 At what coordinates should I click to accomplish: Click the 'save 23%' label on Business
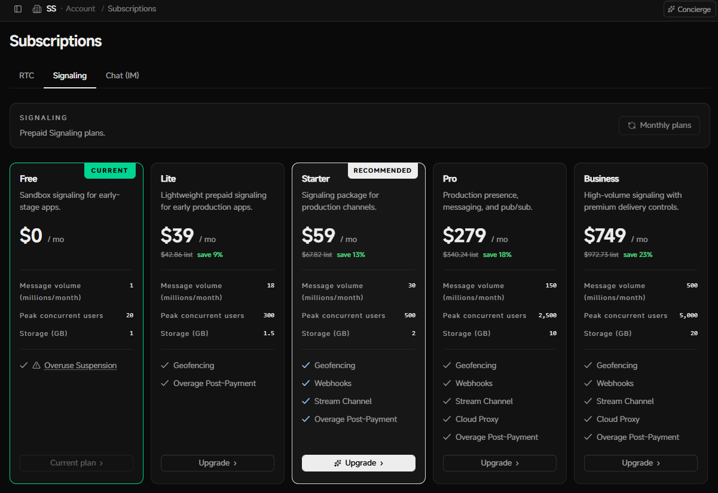tap(638, 255)
